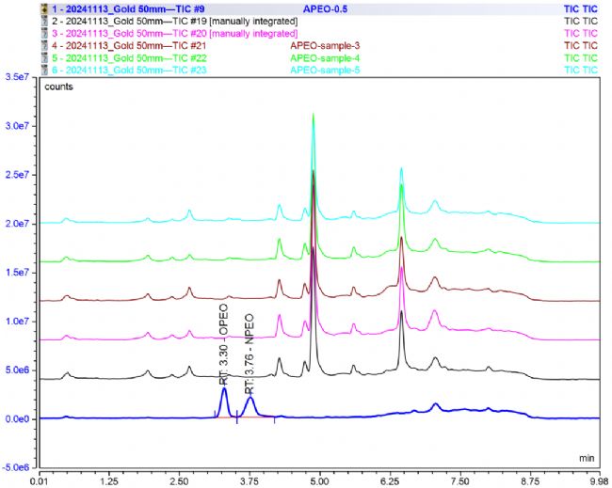
Task: Click the 'min' x-axis unit label
Action: pos(587,458)
